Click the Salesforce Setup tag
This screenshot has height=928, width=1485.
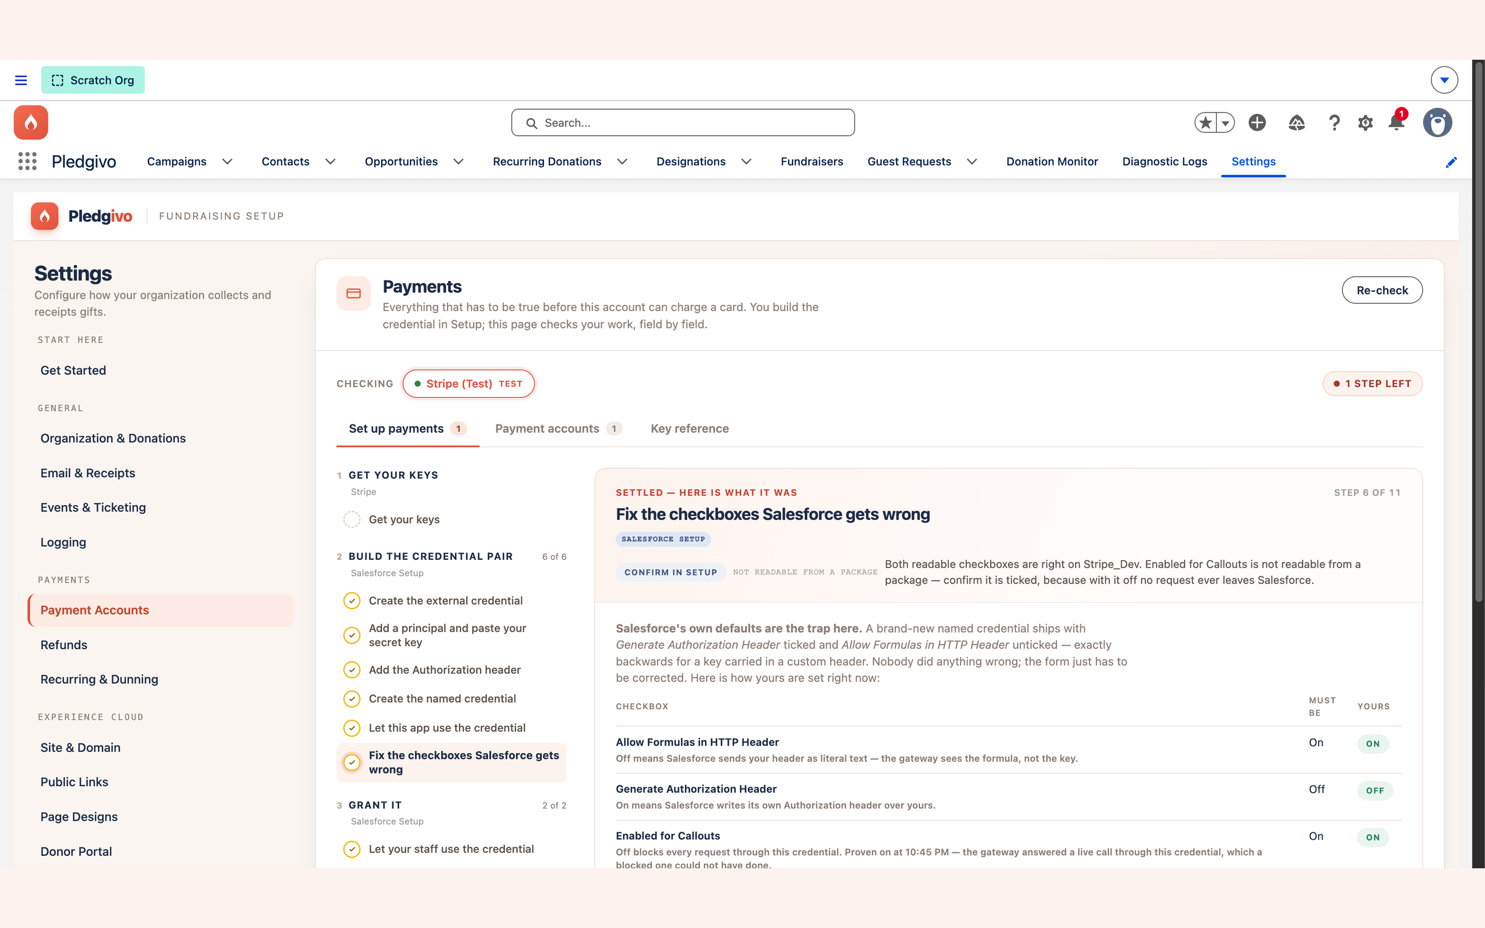coord(663,539)
